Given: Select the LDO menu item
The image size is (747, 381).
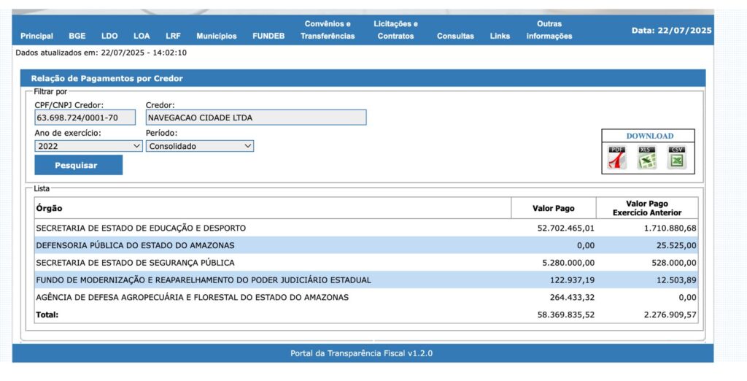Looking at the screenshot, I should tap(109, 36).
